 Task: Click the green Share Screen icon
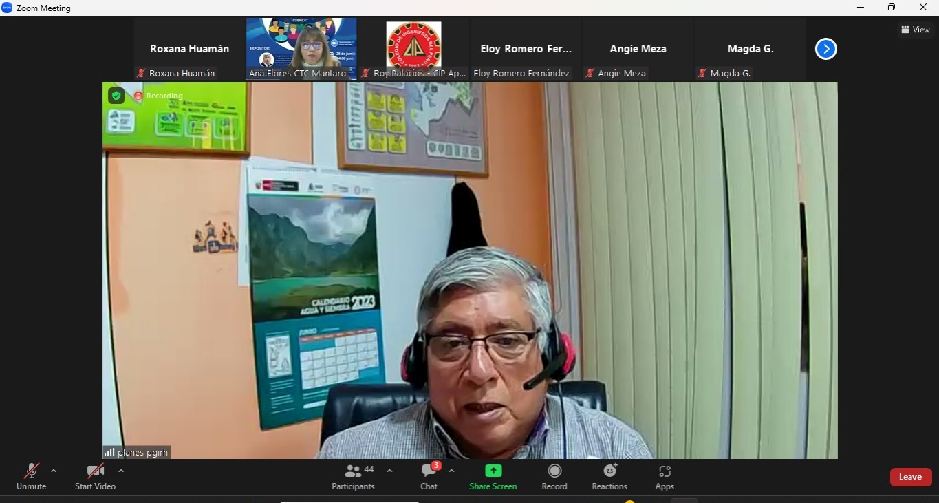493,471
